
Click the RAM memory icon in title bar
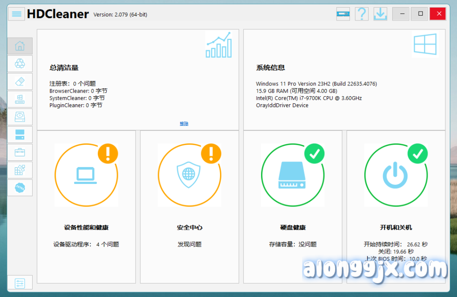click(343, 14)
